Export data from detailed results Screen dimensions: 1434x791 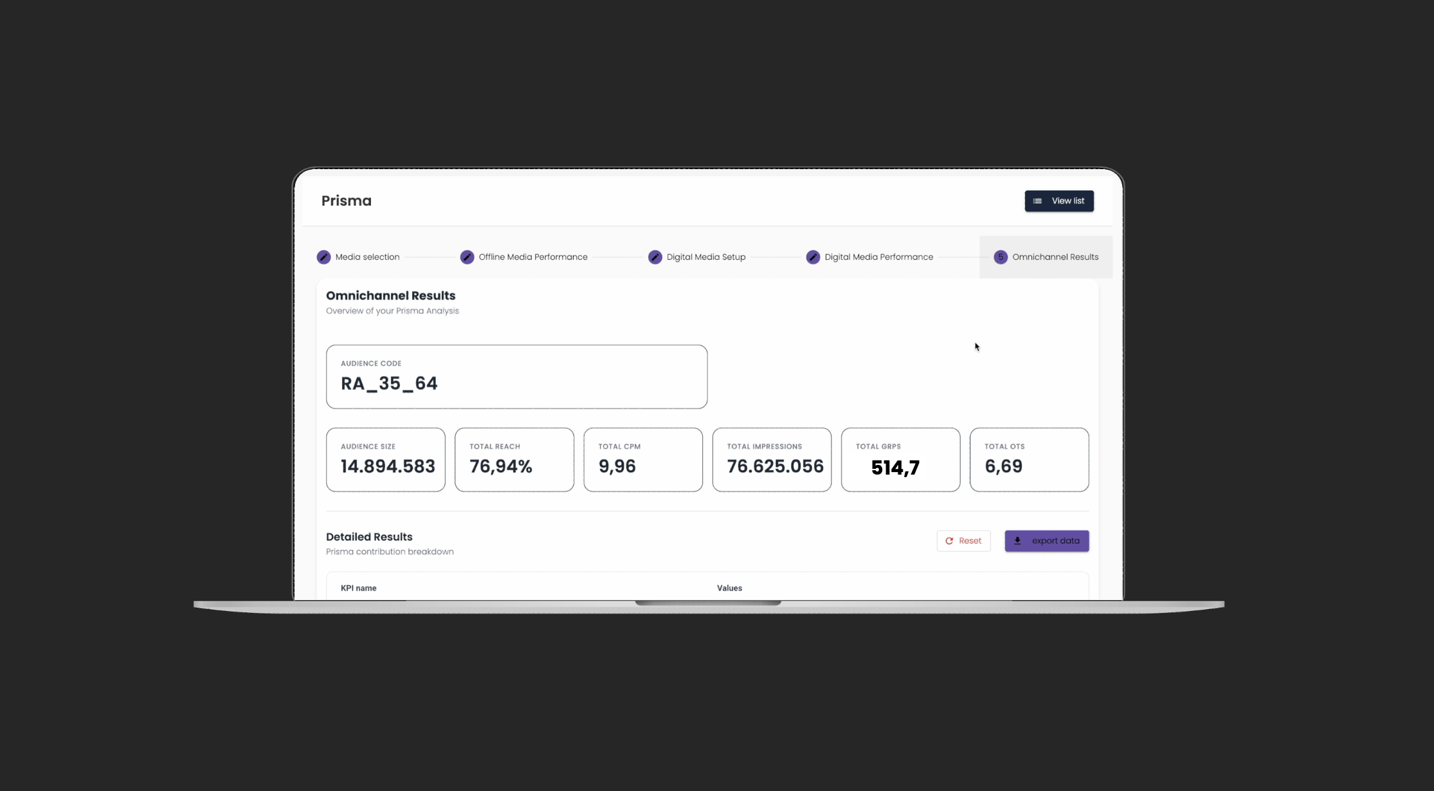[x=1047, y=541]
